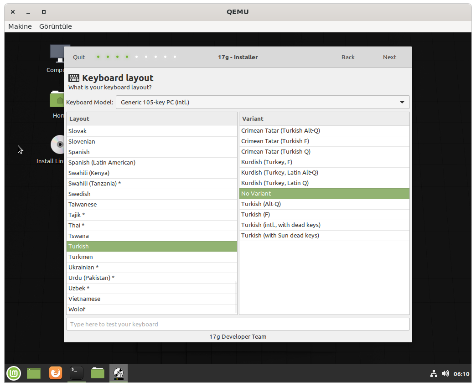The width and height of the screenshot is (476, 387).
Task: Launch Firefox from the taskbar
Action: pos(56,373)
